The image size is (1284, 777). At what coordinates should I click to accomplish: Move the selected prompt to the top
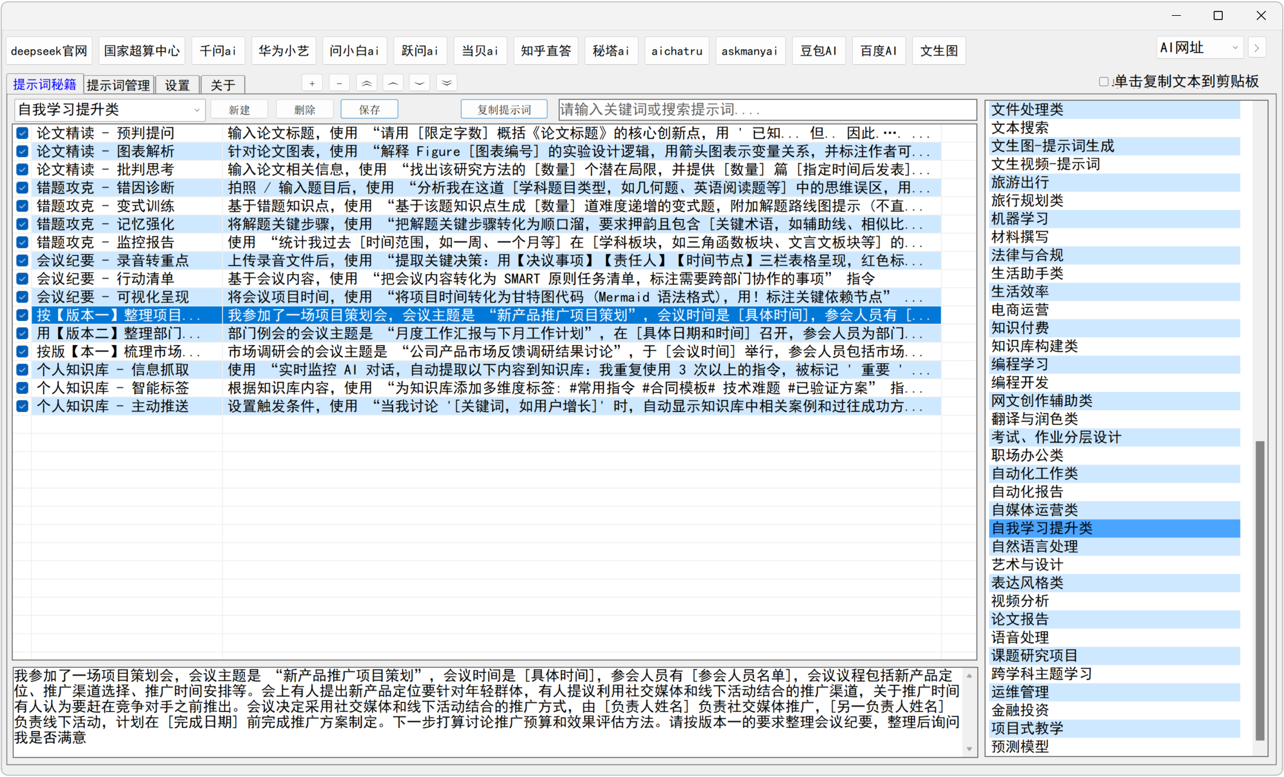(x=366, y=84)
